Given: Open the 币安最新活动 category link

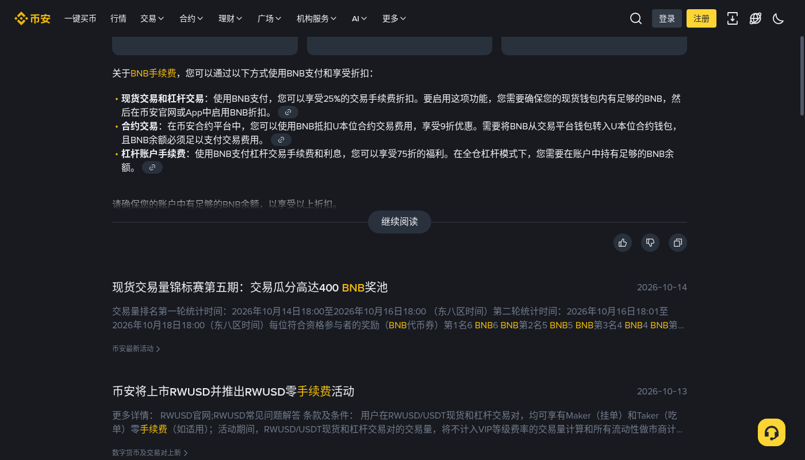Looking at the screenshot, I should point(136,348).
